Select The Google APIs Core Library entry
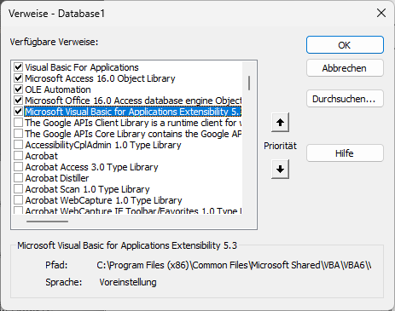 click(133, 134)
